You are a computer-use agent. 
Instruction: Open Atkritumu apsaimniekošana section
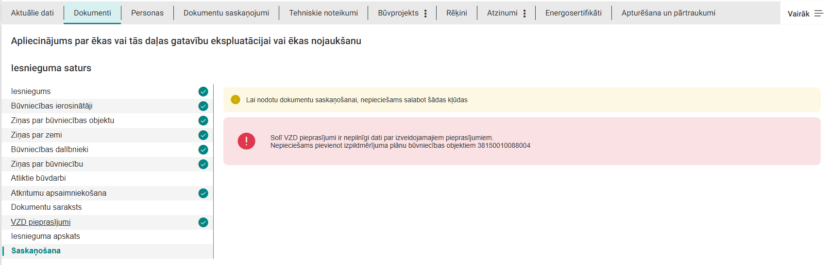point(107,193)
